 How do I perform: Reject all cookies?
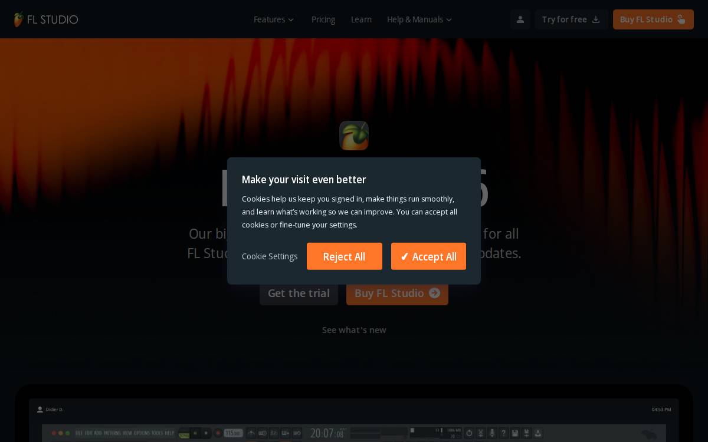(x=345, y=256)
